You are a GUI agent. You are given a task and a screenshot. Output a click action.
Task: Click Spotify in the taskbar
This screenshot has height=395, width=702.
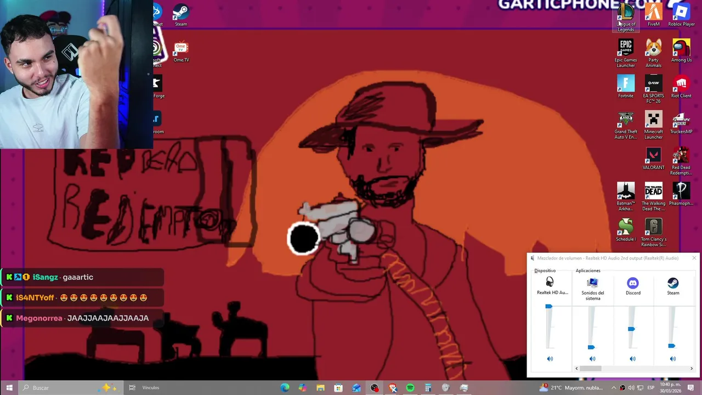(410, 388)
